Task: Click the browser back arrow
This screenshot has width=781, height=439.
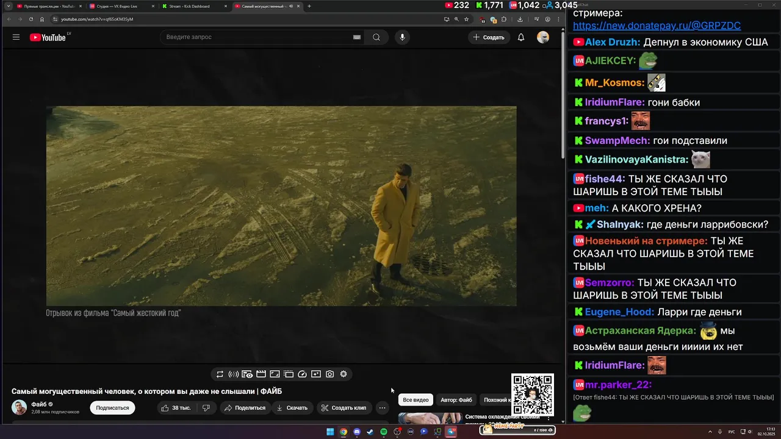Action: [9, 19]
